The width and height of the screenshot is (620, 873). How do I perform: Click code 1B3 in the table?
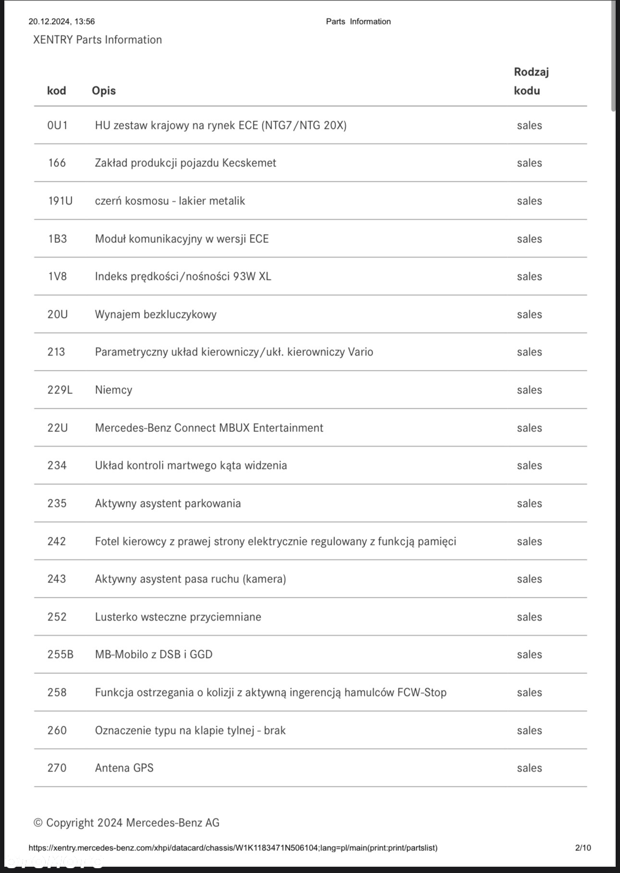57,239
